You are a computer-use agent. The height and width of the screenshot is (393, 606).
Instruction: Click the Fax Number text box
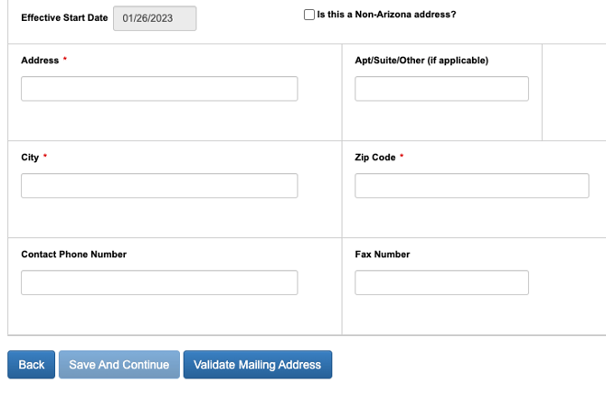coord(441,283)
